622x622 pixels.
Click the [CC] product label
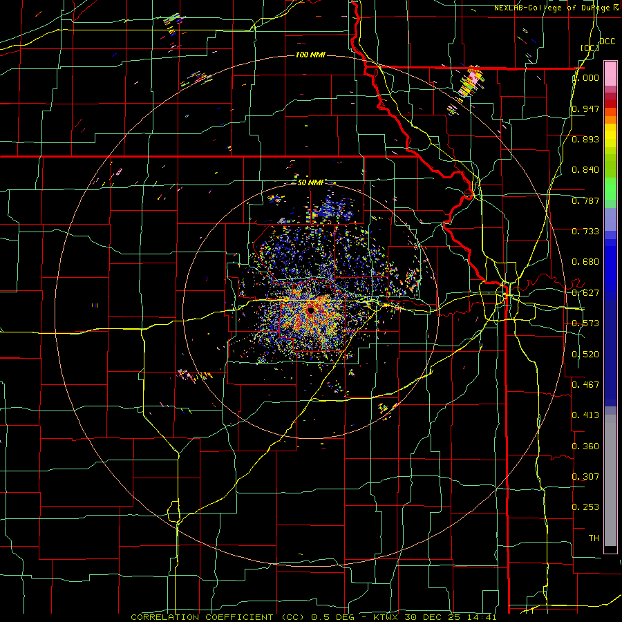pyautogui.click(x=590, y=48)
